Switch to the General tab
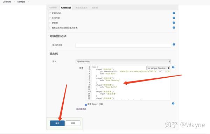The height and width of the screenshot is (134, 210). point(53,8)
